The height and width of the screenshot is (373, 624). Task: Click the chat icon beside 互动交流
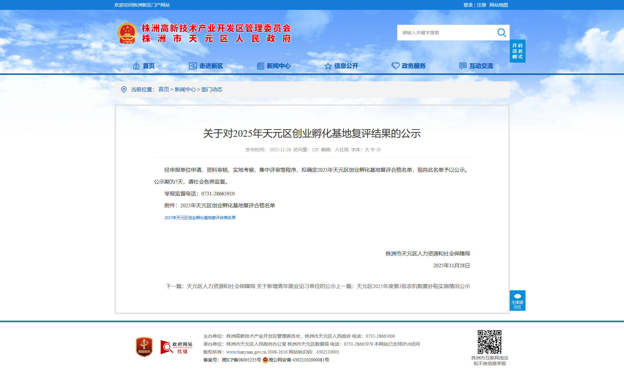(463, 66)
